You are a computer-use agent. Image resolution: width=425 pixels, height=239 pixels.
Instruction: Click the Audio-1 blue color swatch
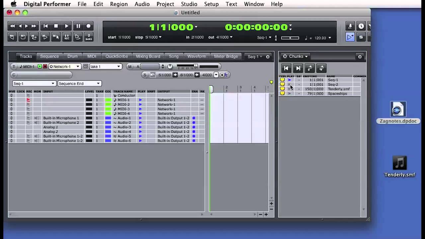point(108,118)
